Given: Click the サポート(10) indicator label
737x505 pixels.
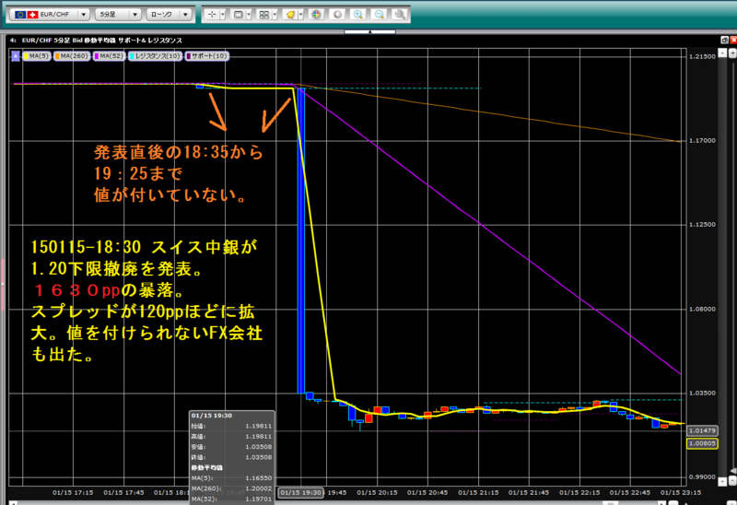Looking at the screenshot, I should (206, 56).
